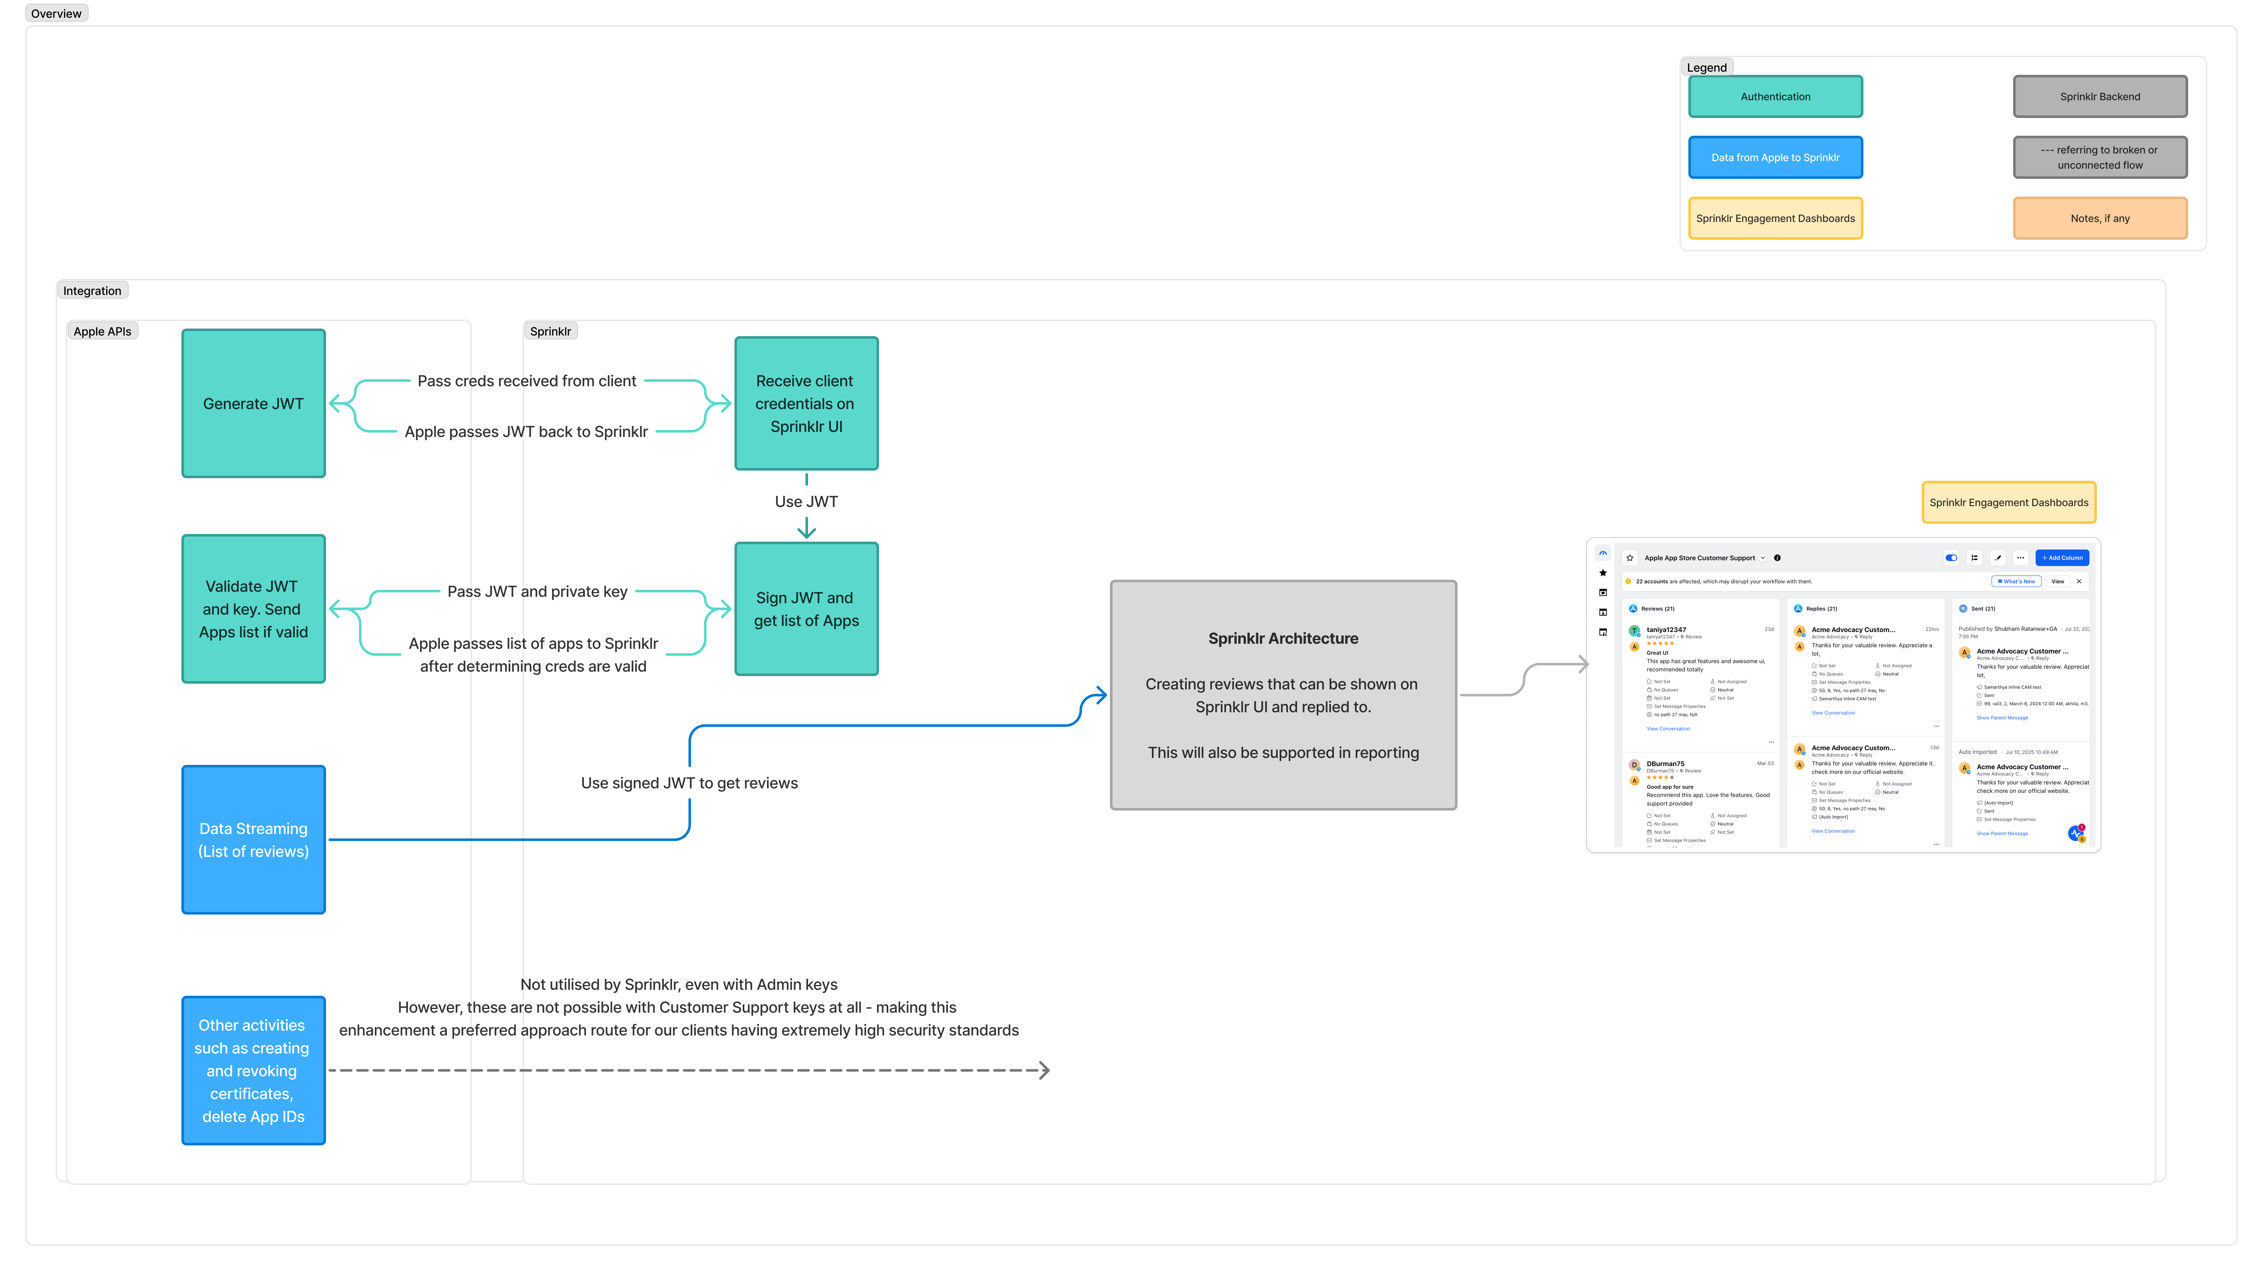The height and width of the screenshot is (1271, 2263).
Task: Open more options on 22hrs reply card
Action: point(1936,727)
